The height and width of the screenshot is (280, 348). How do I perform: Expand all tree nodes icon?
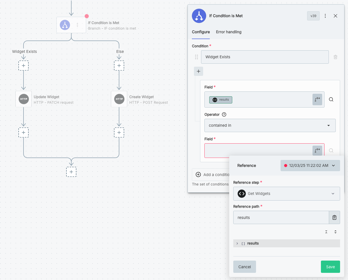pos(335,232)
